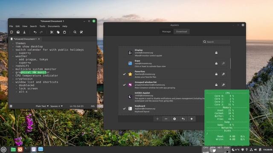Viewport: 273px width, 153px height.
Task: Switch to Download tab in Applets
Action: (x=181, y=31)
